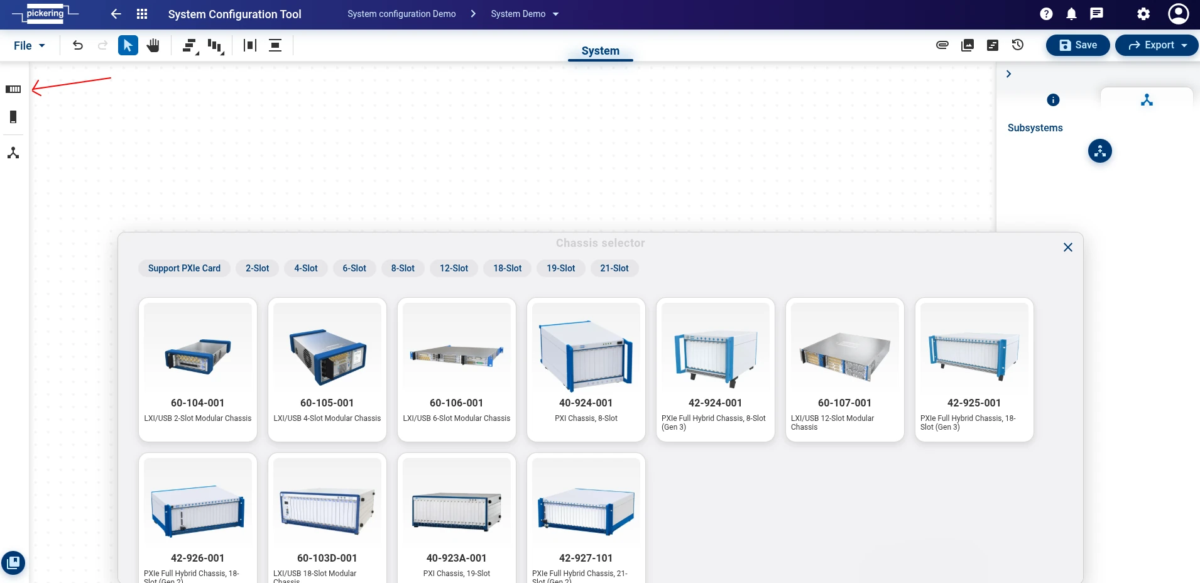
Task: Open the Export dropdown button
Action: [x=1157, y=45]
